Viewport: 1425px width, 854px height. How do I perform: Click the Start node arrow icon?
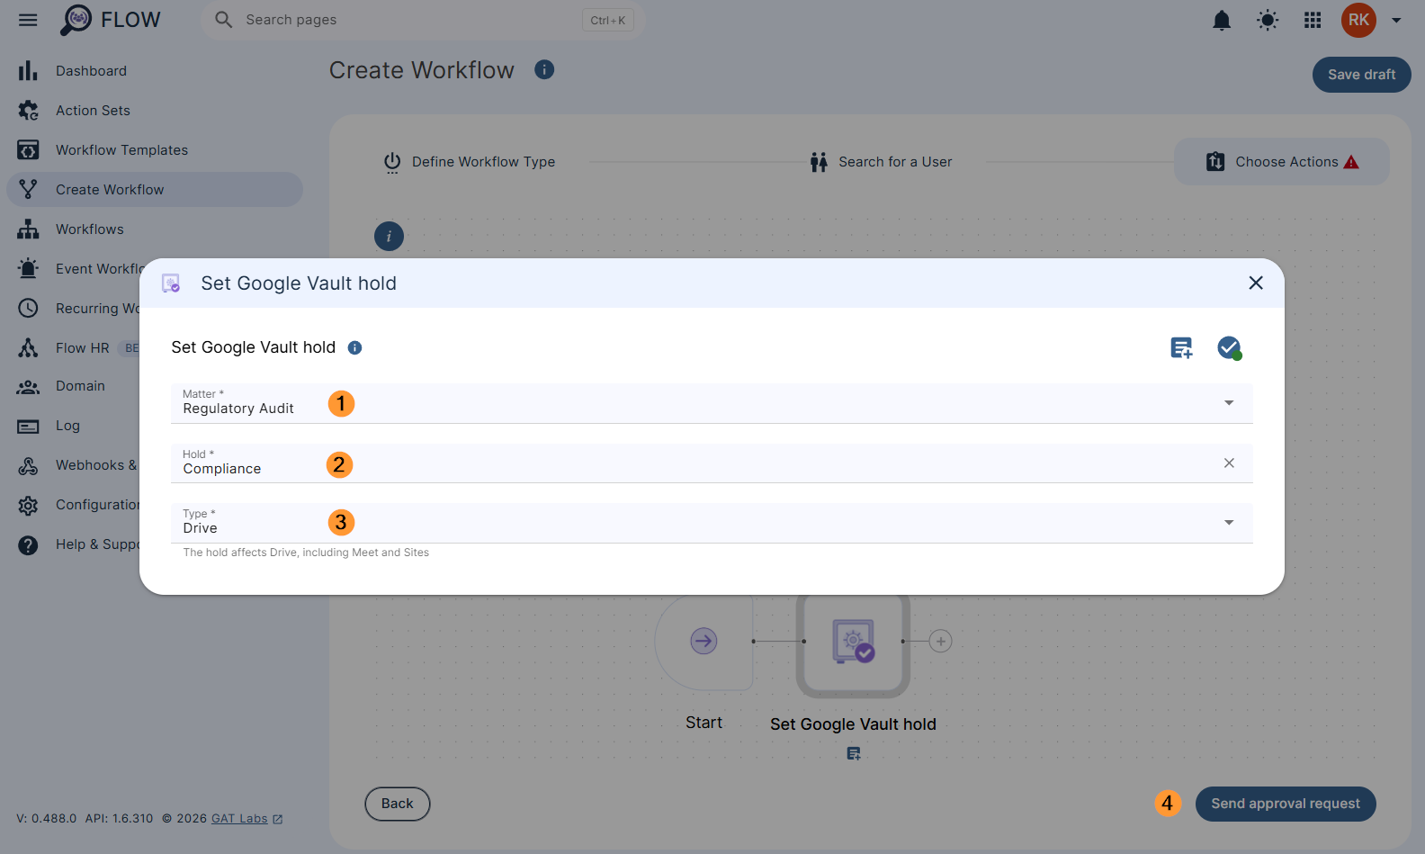(704, 641)
